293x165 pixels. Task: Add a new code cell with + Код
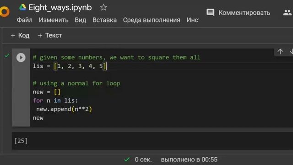click(x=20, y=35)
